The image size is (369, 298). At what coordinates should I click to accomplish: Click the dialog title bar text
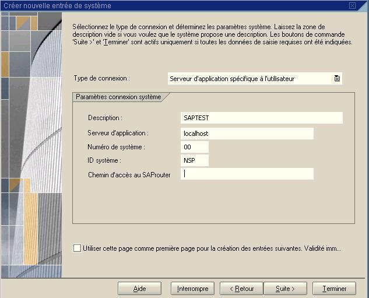57,5
